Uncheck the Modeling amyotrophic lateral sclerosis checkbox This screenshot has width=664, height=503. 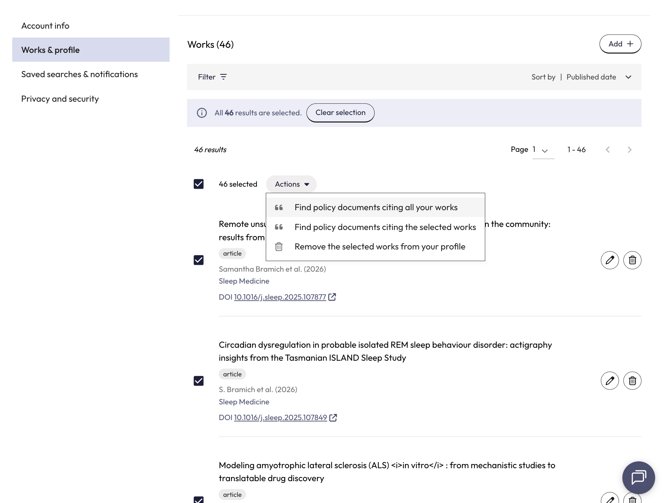coord(199,500)
